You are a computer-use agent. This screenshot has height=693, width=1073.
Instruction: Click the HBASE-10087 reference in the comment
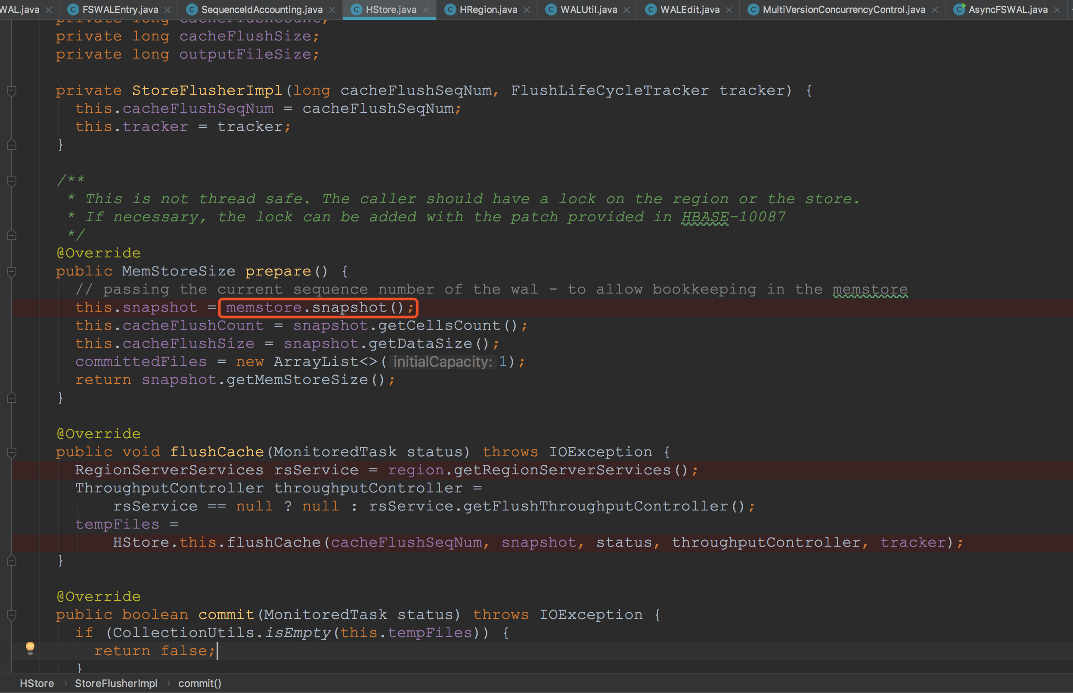click(733, 217)
